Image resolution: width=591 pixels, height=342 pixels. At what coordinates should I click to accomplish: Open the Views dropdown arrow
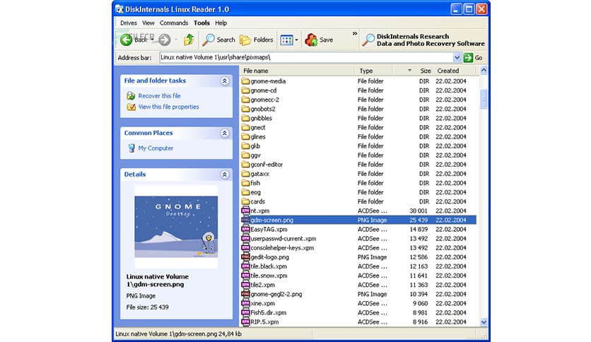click(297, 40)
